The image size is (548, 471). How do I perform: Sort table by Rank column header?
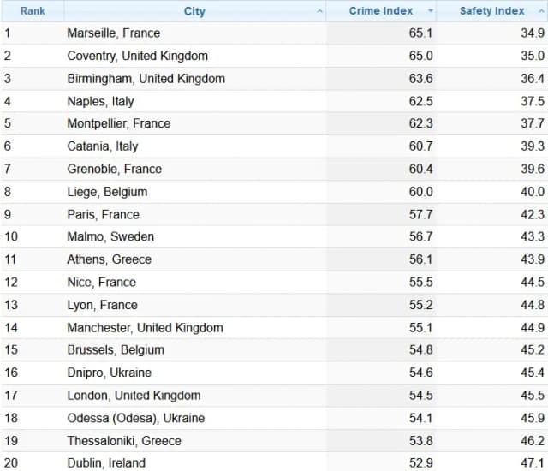pos(33,11)
